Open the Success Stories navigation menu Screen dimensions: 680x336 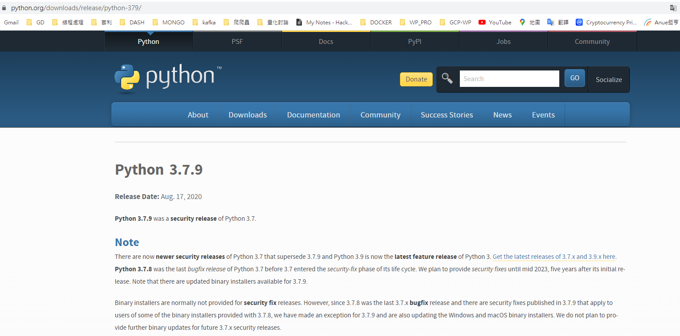[447, 115]
